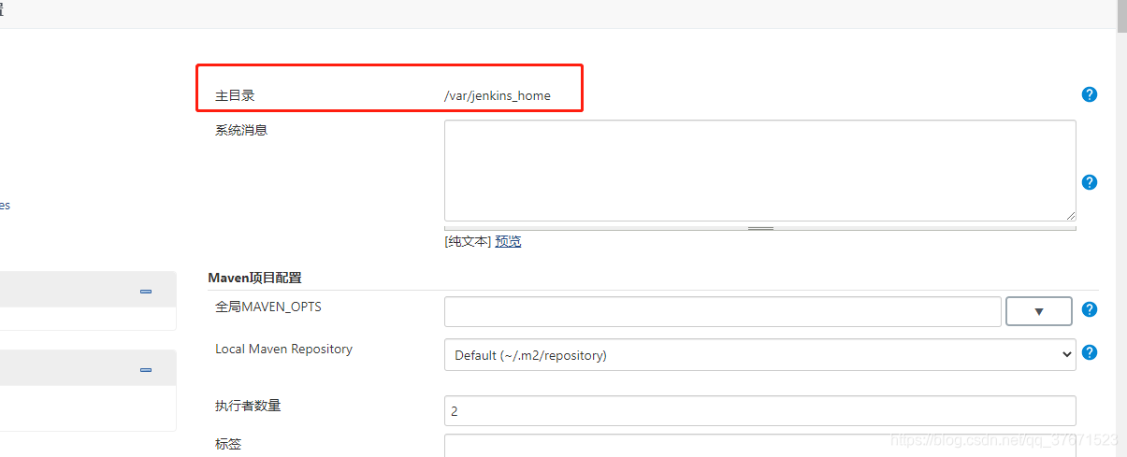Open help for Local Maven Repository
1127x457 pixels.
click(x=1089, y=352)
